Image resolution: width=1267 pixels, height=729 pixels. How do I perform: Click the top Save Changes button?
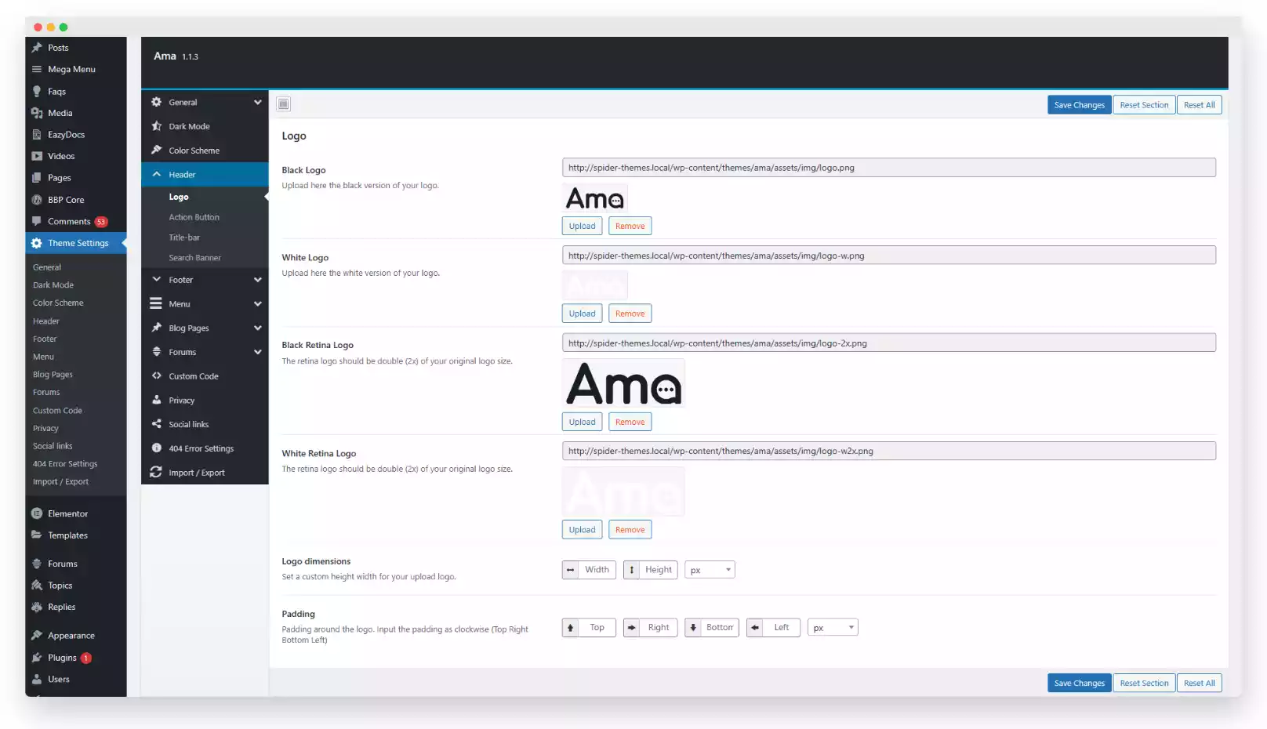(1079, 105)
